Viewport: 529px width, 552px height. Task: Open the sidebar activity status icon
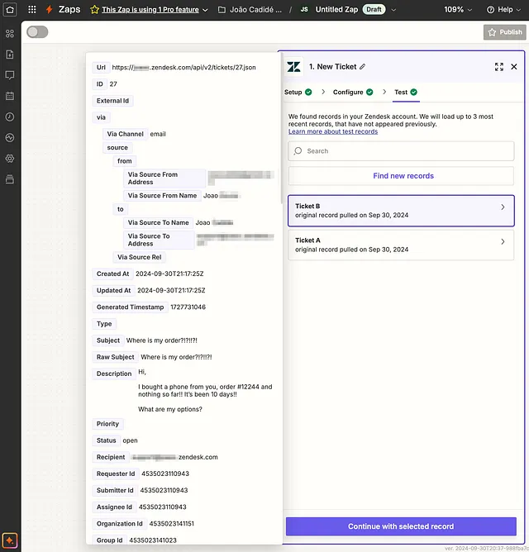10,138
